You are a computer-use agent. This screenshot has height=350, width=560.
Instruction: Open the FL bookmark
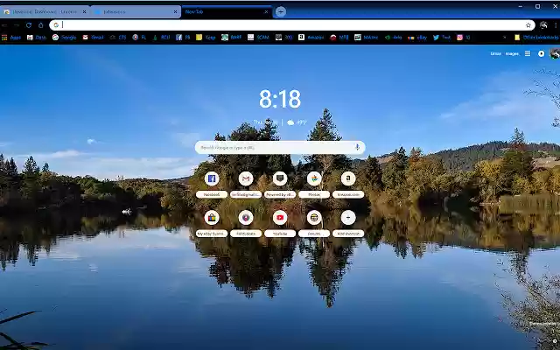(x=140, y=38)
